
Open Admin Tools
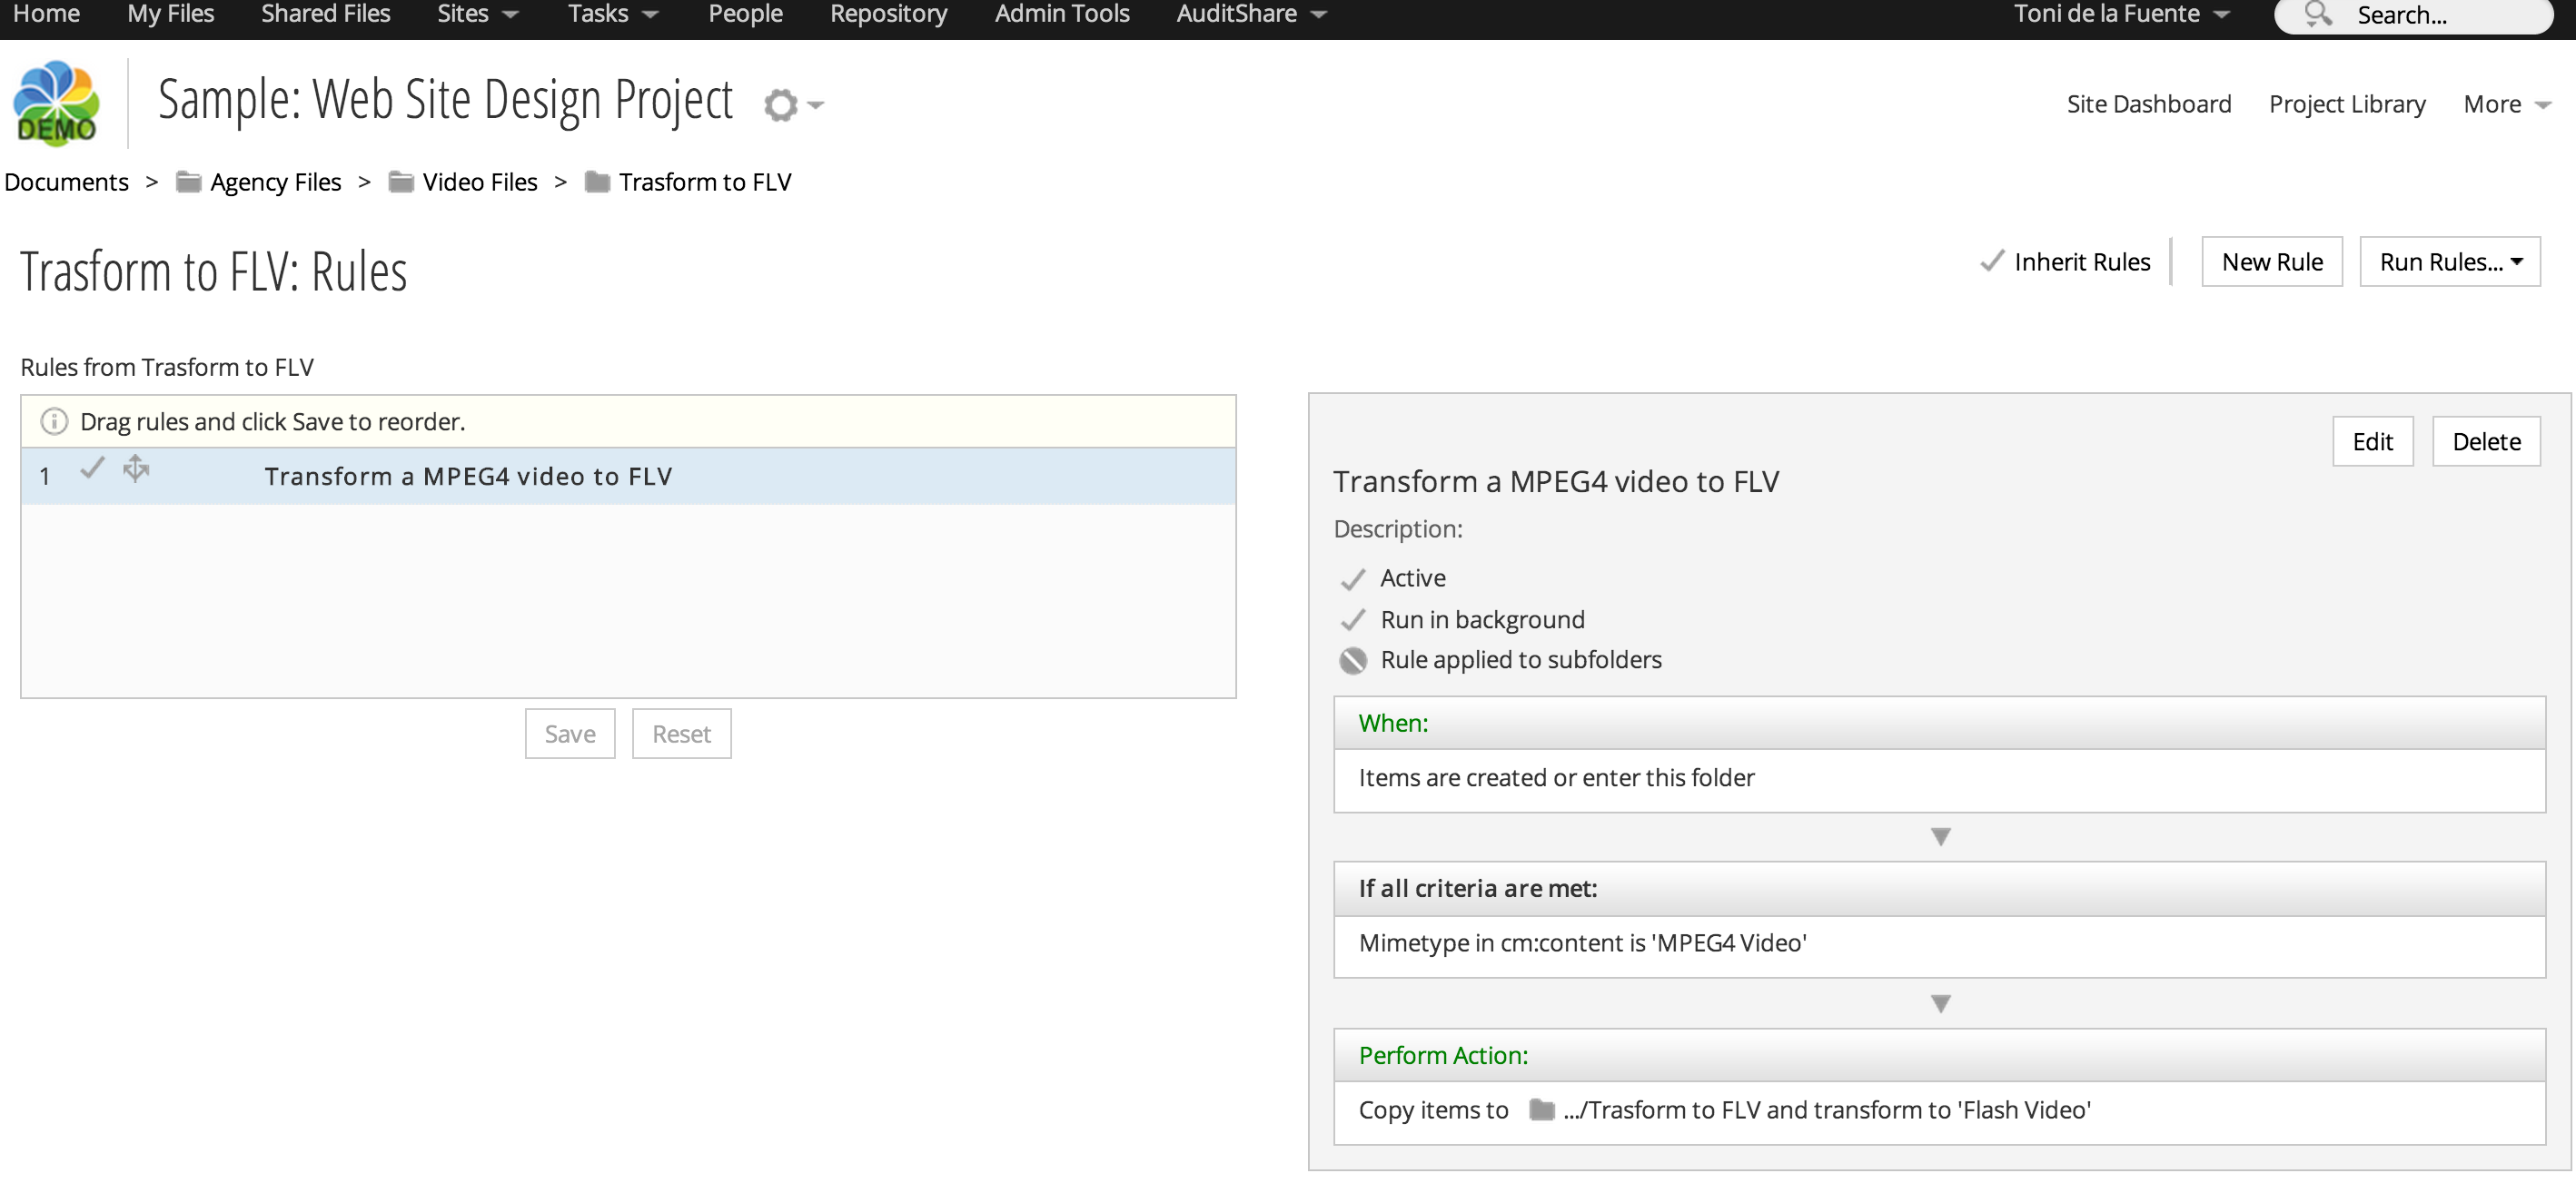[1061, 14]
